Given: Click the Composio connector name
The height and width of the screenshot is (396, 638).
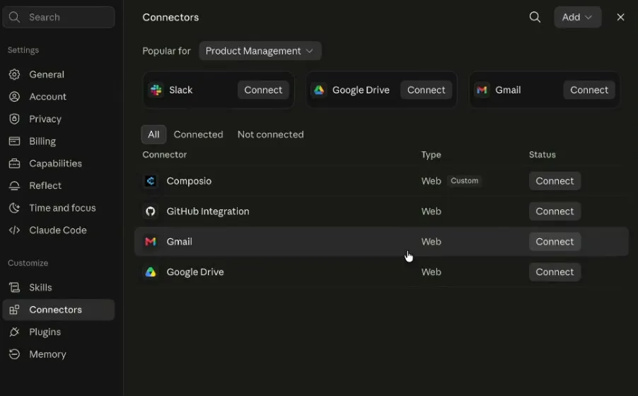Looking at the screenshot, I should (x=189, y=181).
